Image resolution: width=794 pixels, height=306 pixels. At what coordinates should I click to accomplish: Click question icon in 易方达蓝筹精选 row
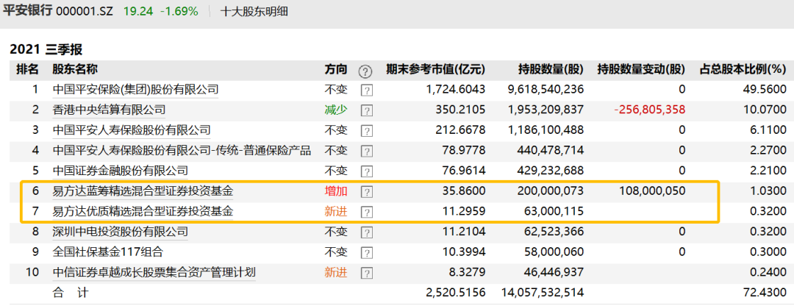coord(367,192)
